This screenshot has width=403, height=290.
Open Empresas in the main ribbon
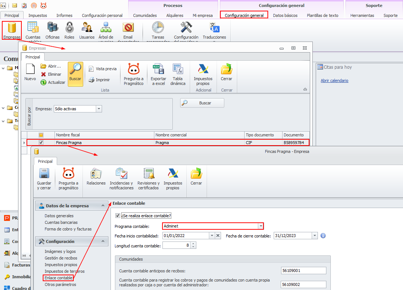click(x=12, y=30)
